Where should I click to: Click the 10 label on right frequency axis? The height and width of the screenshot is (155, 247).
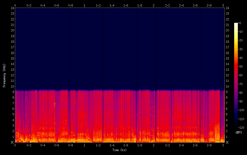tap(227, 87)
